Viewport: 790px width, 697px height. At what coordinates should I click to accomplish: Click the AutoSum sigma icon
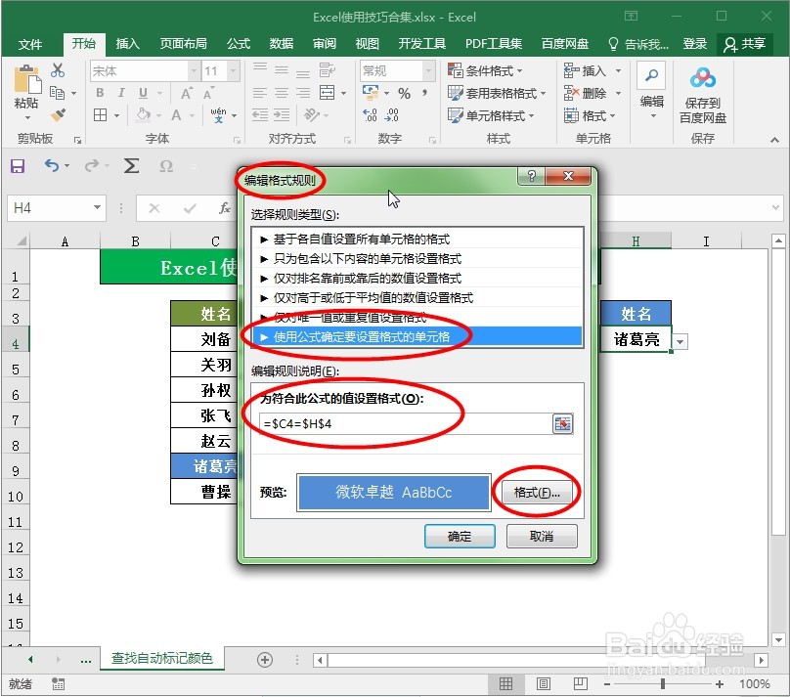point(131,165)
